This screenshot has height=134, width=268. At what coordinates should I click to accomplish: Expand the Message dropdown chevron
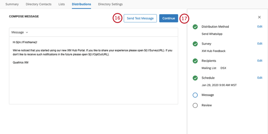pos(27,32)
